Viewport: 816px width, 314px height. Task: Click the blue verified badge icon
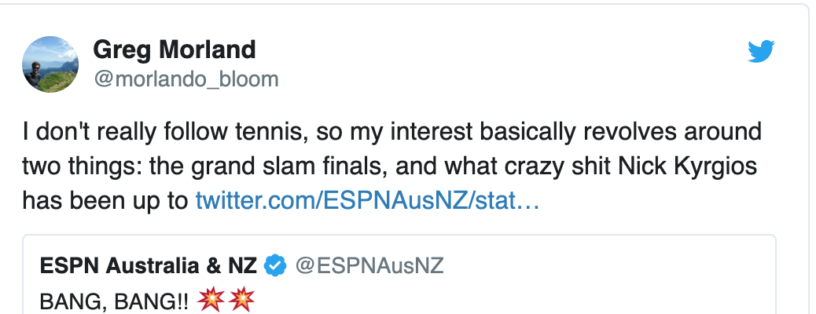click(275, 266)
